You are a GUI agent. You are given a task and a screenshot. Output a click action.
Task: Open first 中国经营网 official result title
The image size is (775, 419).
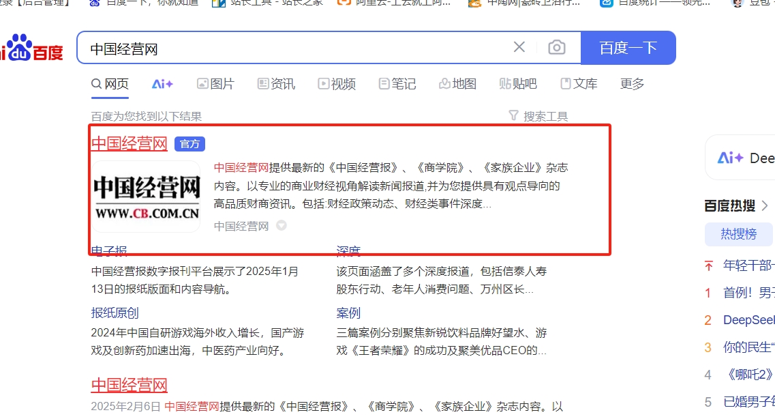click(130, 143)
